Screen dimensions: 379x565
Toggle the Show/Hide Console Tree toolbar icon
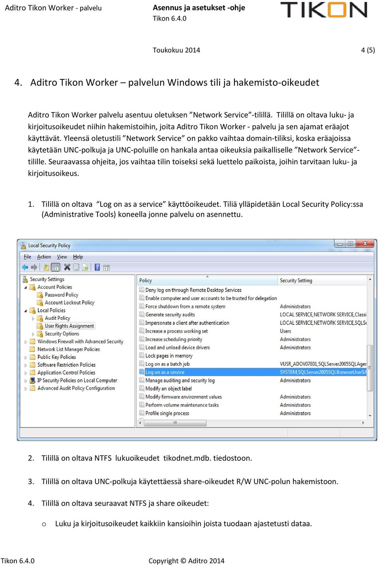click(56, 267)
